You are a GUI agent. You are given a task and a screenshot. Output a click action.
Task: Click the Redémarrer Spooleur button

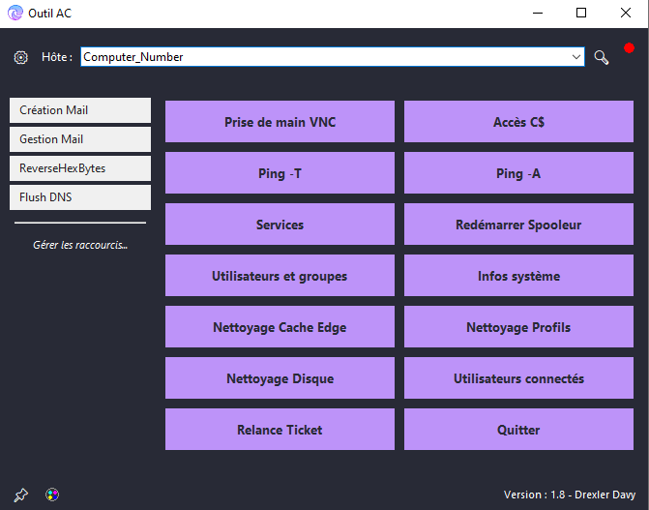[518, 225]
